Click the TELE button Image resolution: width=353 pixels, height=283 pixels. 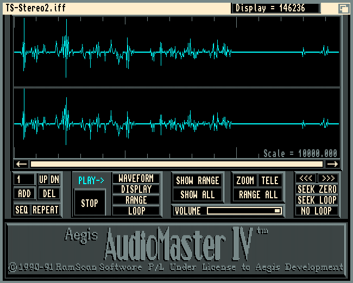tap(270, 180)
